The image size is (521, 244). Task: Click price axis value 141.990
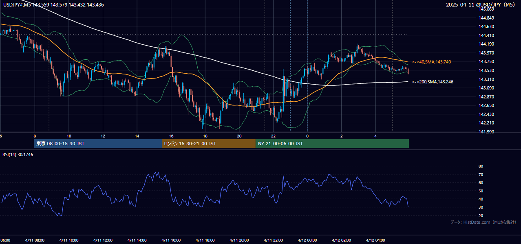486,132
